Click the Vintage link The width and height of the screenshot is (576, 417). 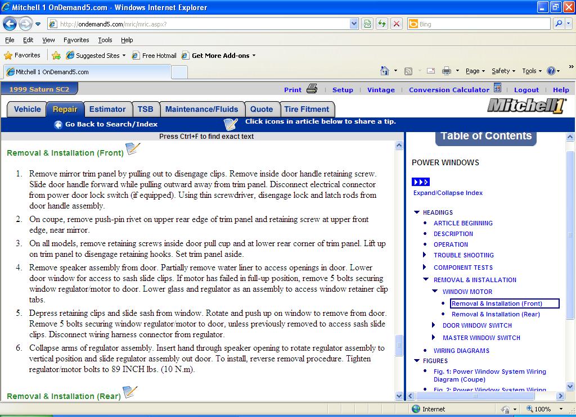click(x=381, y=90)
